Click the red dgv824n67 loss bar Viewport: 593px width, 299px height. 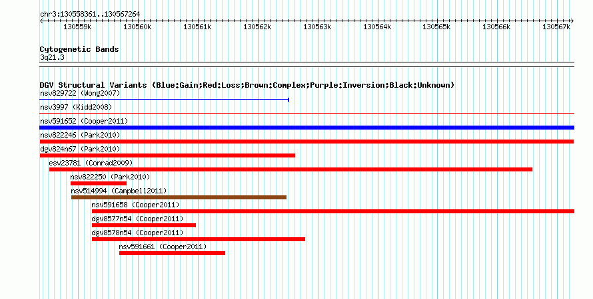(167, 155)
